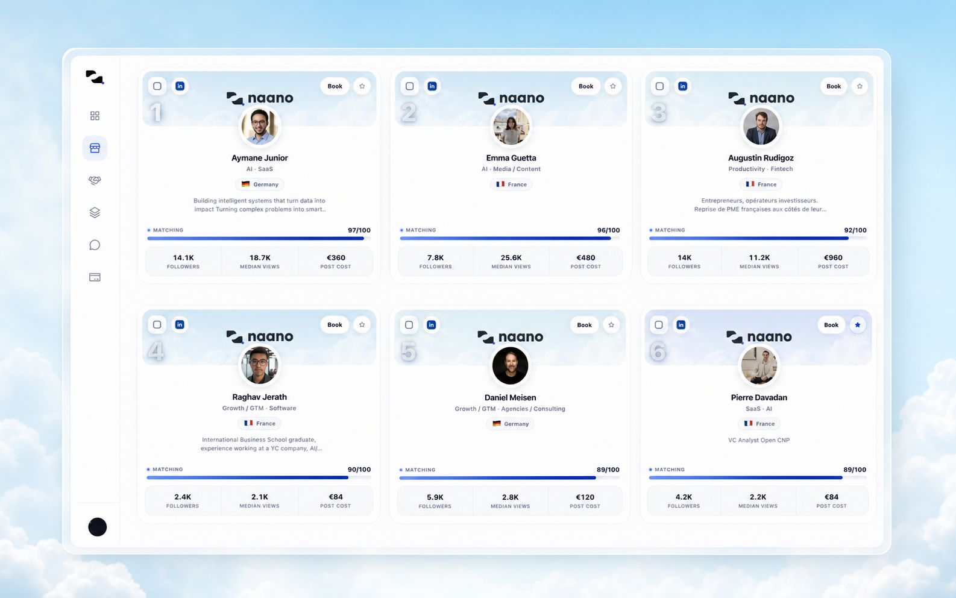Open the handshake collaborations icon in the sidebar
Viewport: 956px width, 598px height.
point(95,180)
